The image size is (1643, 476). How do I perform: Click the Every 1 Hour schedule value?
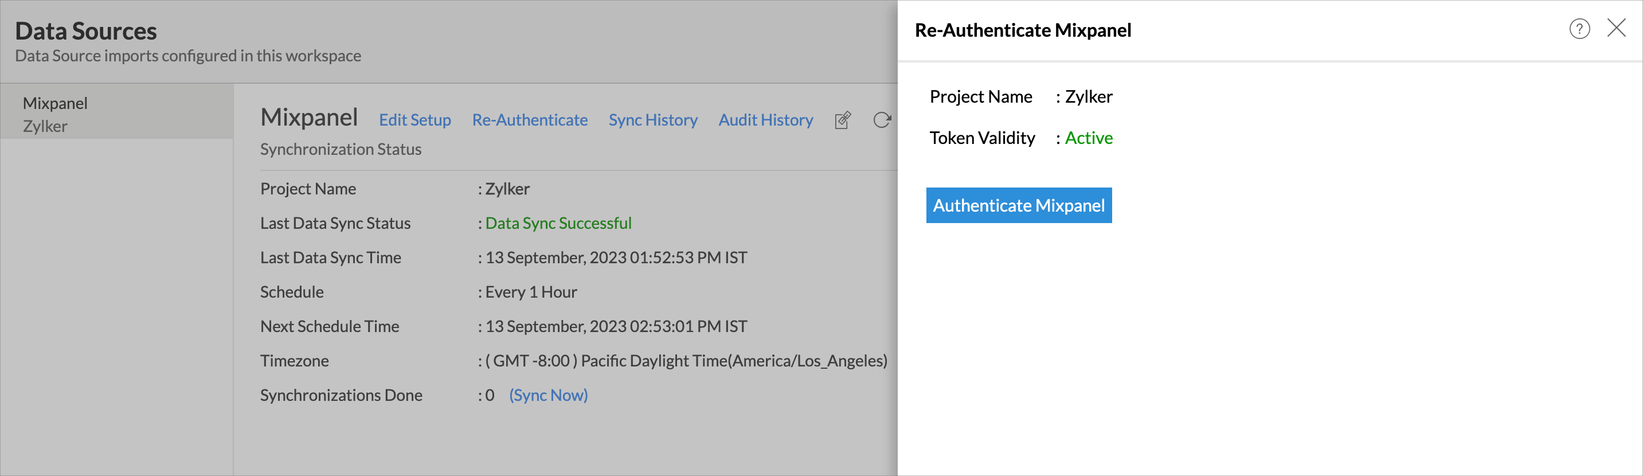[x=531, y=292]
